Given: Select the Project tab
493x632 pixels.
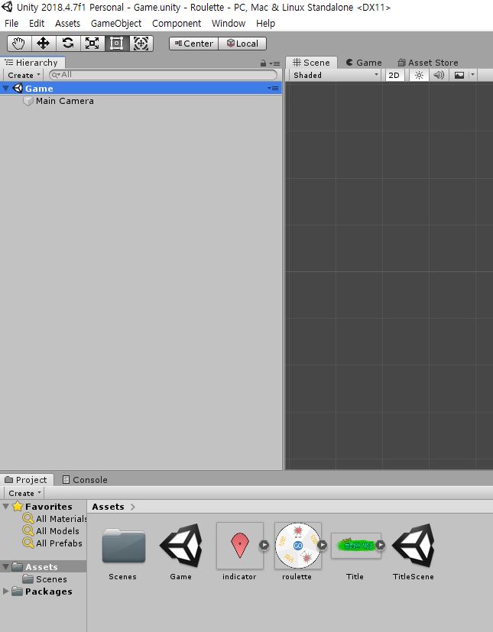Looking at the screenshot, I should pyautogui.click(x=26, y=480).
